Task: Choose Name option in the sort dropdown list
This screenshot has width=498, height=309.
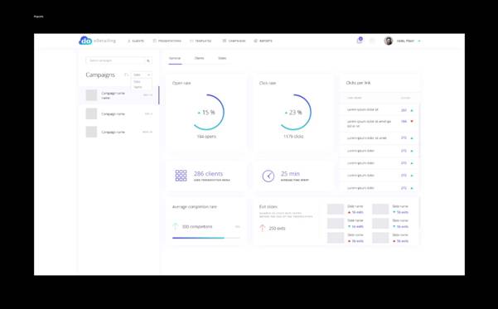Action: tap(138, 87)
